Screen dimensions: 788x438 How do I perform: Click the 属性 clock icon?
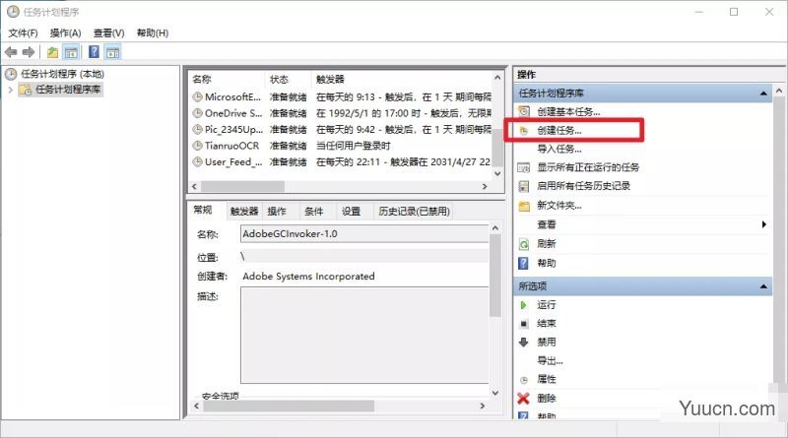(x=524, y=380)
